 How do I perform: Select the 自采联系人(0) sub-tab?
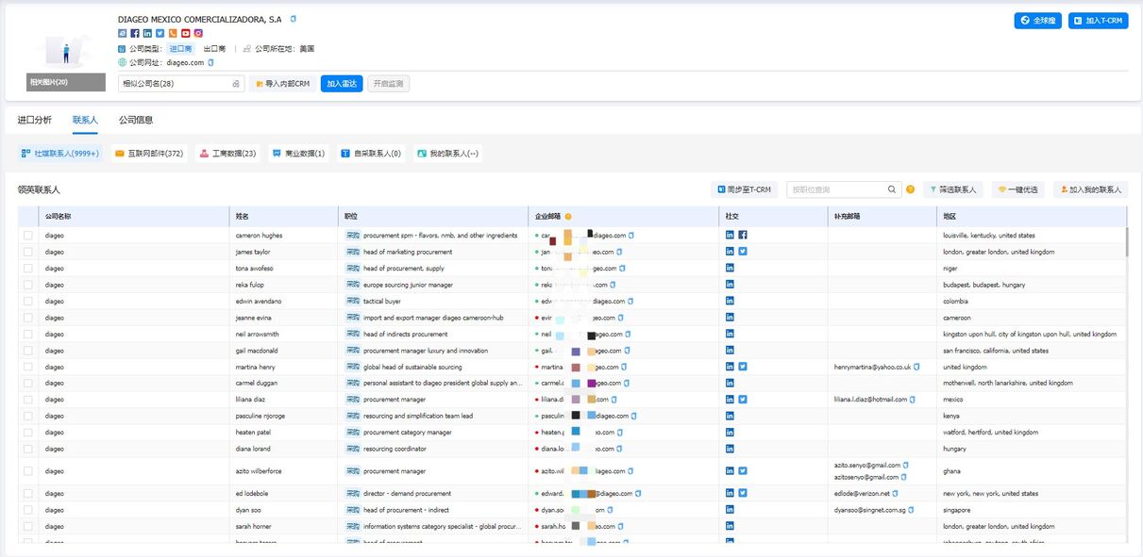pos(371,153)
